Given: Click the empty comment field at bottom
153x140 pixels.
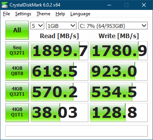Looking at the screenshot, I should tap(76, 131).
